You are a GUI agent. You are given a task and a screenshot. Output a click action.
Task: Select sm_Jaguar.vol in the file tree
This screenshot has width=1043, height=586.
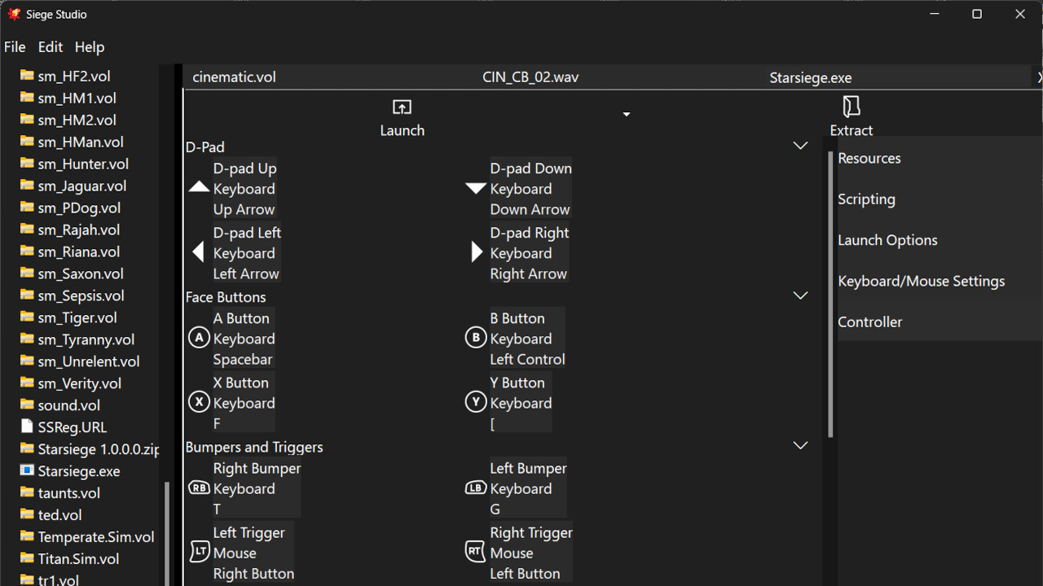(81, 186)
